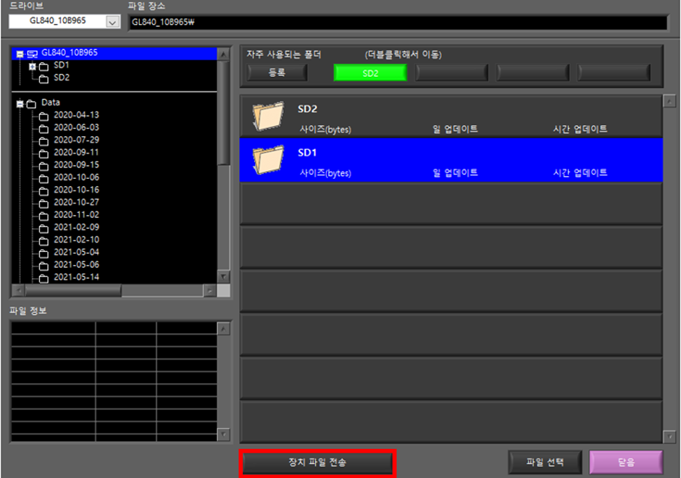Click tree panel horizontal scroll left arrow
Viewport: 681px width, 478px height.
[x=18, y=291]
